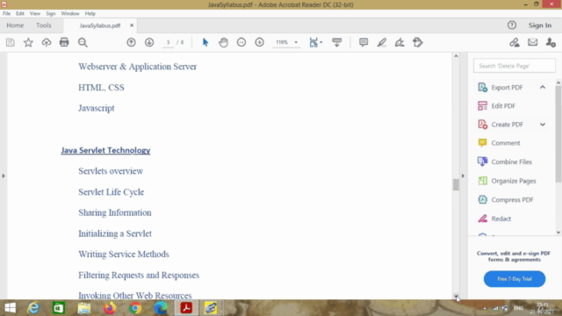The image size is (562, 316).
Task: Select the JavaSyllabus.pdf tab
Action: [x=99, y=25]
